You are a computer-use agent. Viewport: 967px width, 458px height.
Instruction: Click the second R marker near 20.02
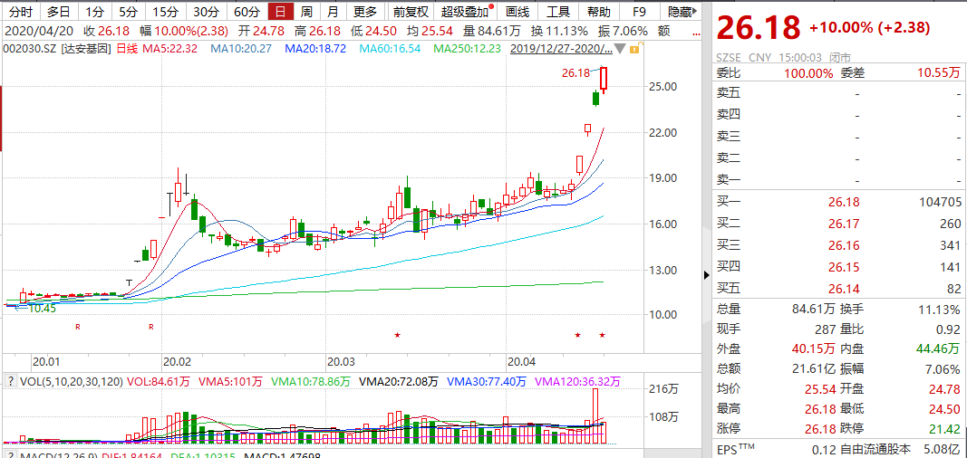(x=151, y=326)
